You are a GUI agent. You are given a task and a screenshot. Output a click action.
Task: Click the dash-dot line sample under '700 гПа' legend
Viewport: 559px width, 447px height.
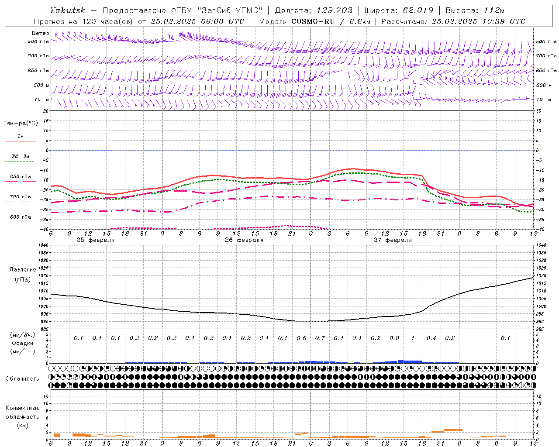(20, 202)
